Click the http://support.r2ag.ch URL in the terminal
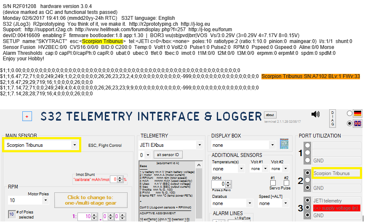This screenshot has height=224, width=365. 48,30
